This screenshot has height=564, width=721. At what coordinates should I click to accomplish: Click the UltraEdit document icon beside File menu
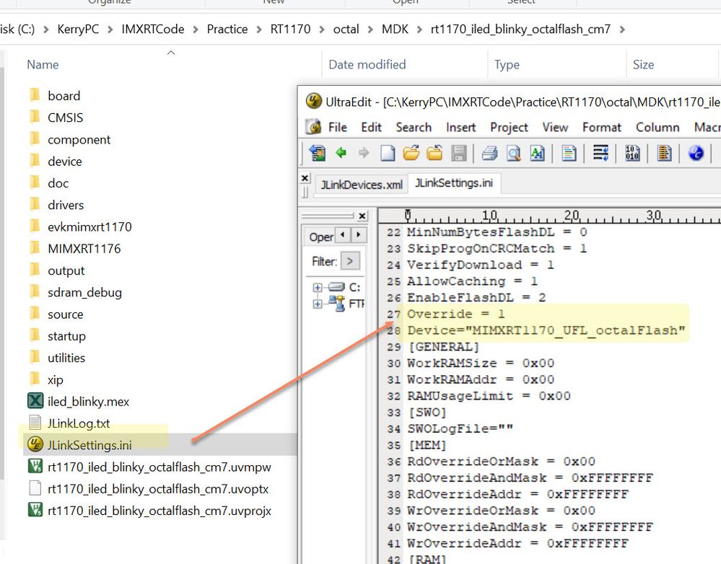(x=314, y=127)
